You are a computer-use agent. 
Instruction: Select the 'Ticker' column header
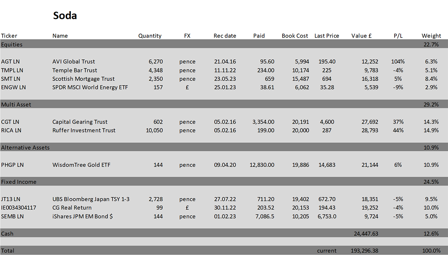point(9,36)
